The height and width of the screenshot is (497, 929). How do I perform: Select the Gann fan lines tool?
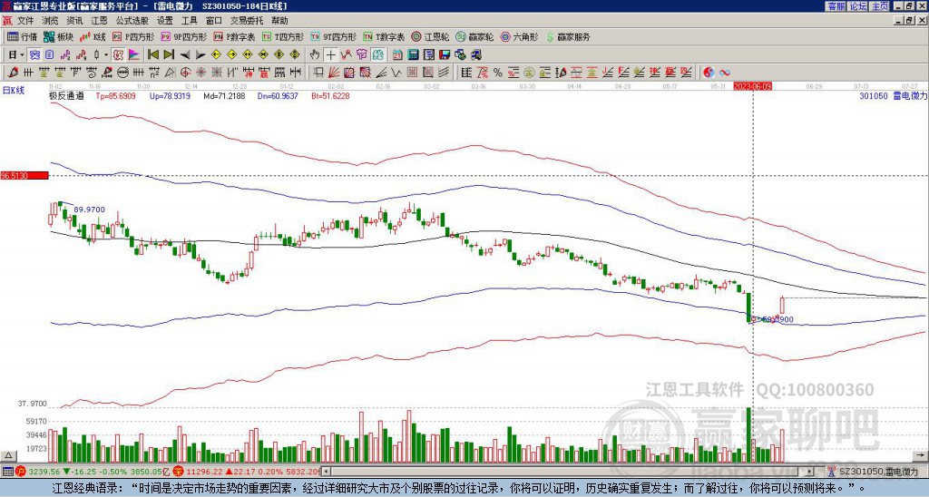(334, 73)
